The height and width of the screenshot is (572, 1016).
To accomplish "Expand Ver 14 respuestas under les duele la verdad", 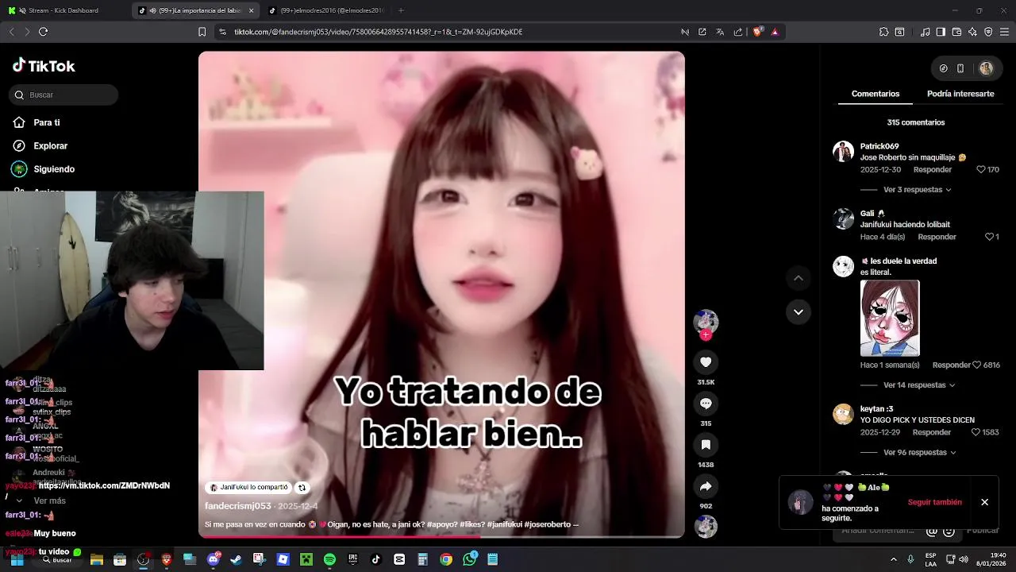I will (919, 385).
